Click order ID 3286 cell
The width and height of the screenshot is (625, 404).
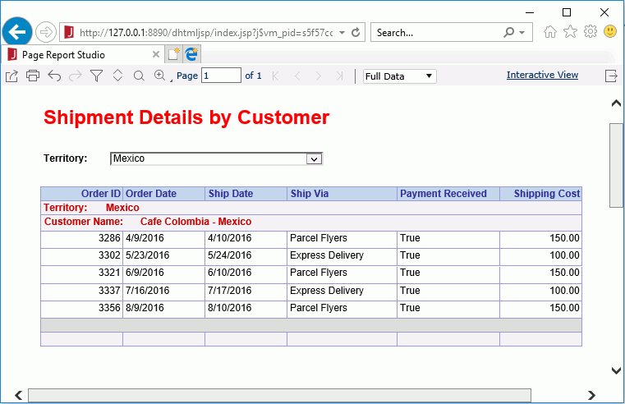pyautogui.click(x=81, y=238)
